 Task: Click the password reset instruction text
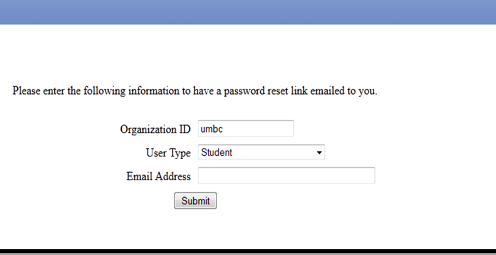point(195,92)
